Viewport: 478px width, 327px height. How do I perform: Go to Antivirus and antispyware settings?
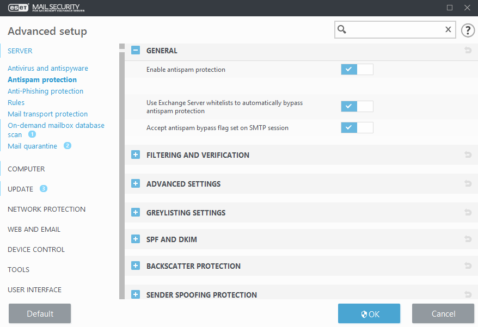(48, 68)
